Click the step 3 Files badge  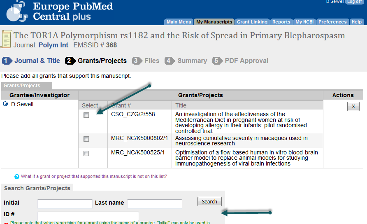coord(137,61)
